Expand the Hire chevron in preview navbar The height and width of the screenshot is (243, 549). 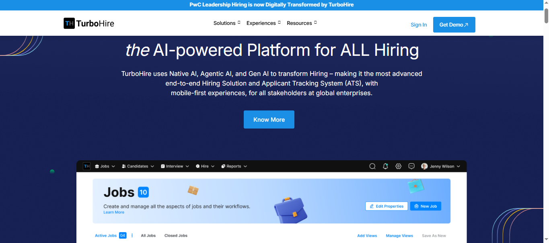212,166
